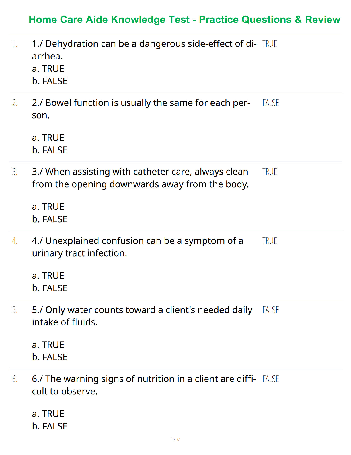The image size is (351, 455).
Task: Click the green Home Care Aide test title
Action: tap(184, 20)
